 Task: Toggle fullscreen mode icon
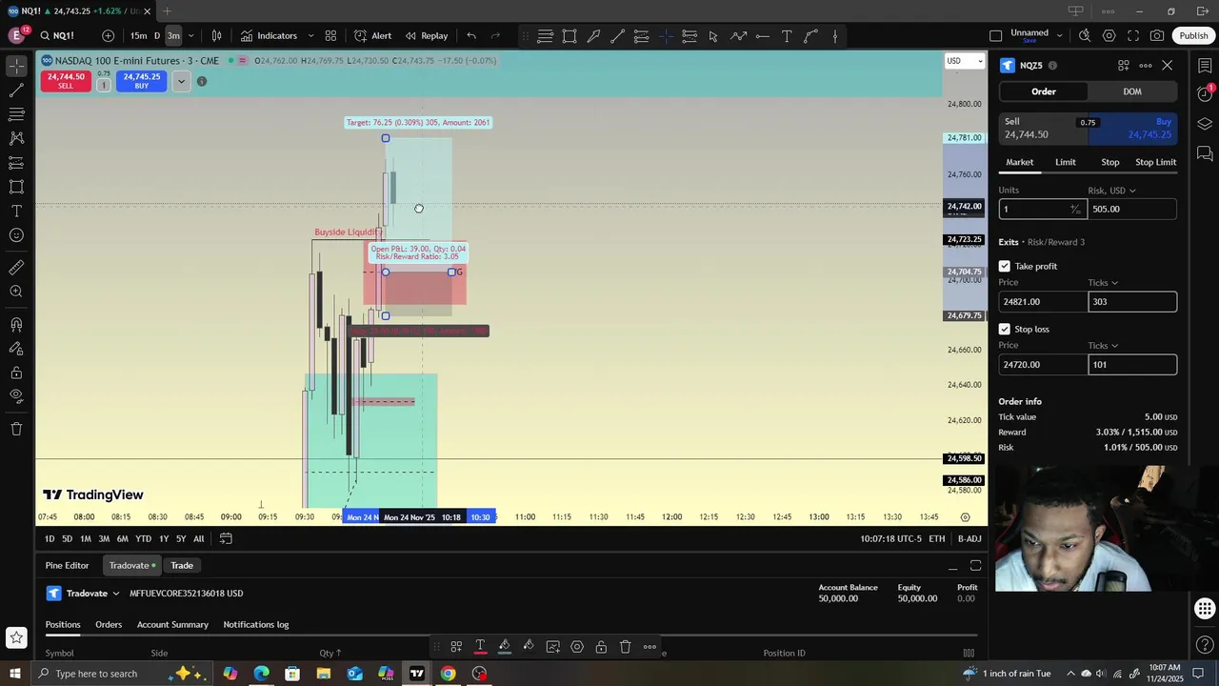(1133, 35)
